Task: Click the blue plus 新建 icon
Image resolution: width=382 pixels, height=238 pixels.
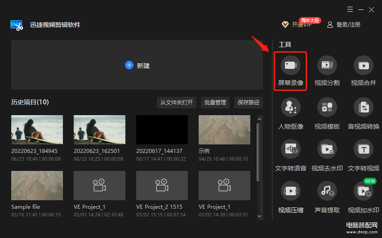Action: pos(129,65)
